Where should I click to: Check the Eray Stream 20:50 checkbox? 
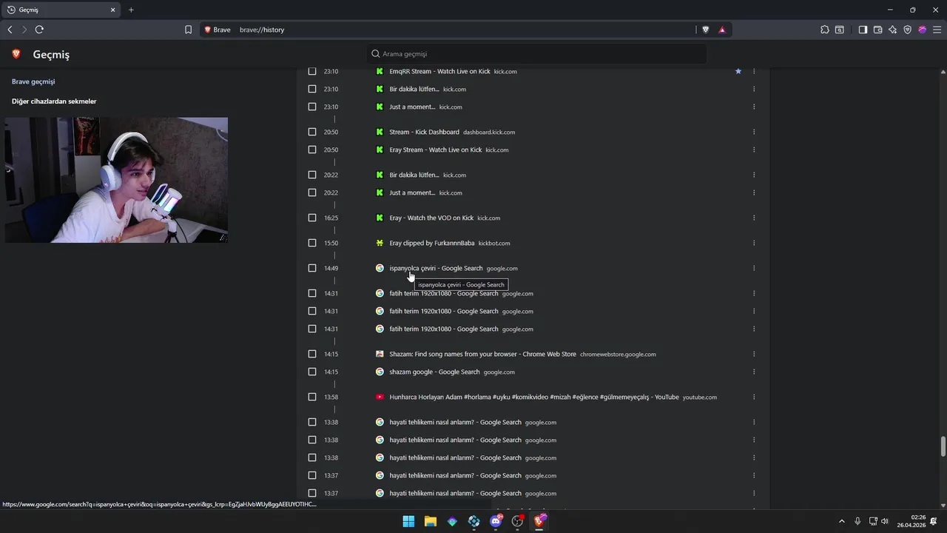click(x=312, y=150)
